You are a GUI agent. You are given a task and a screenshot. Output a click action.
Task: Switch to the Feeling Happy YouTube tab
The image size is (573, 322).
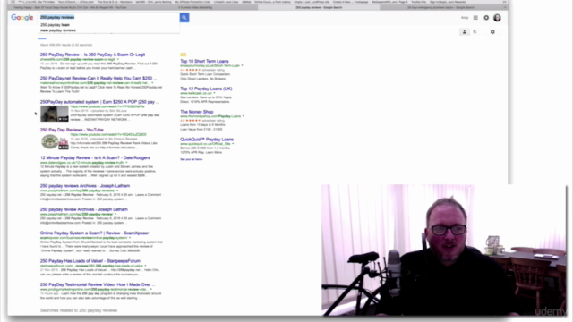(x=70, y=7)
